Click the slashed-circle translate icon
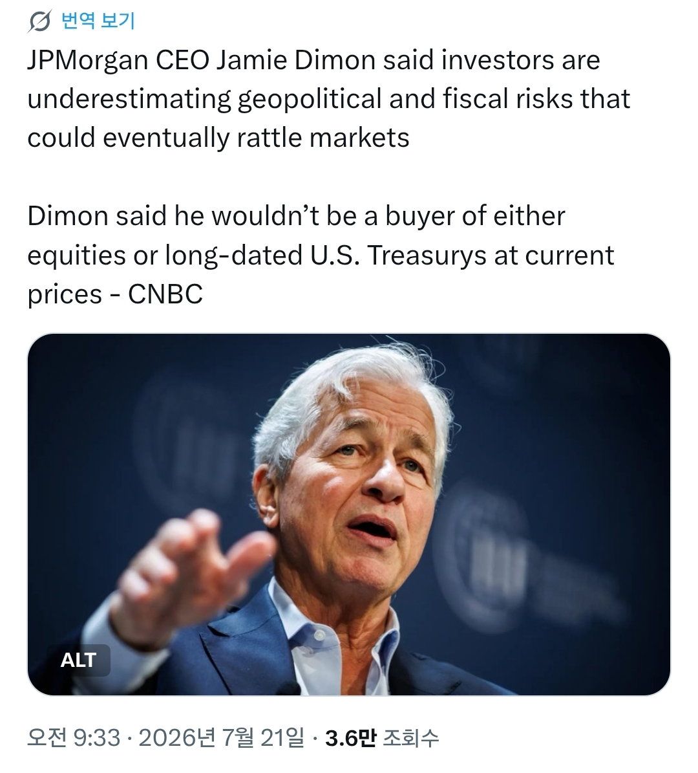698x773 pixels. click(x=39, y=21)
